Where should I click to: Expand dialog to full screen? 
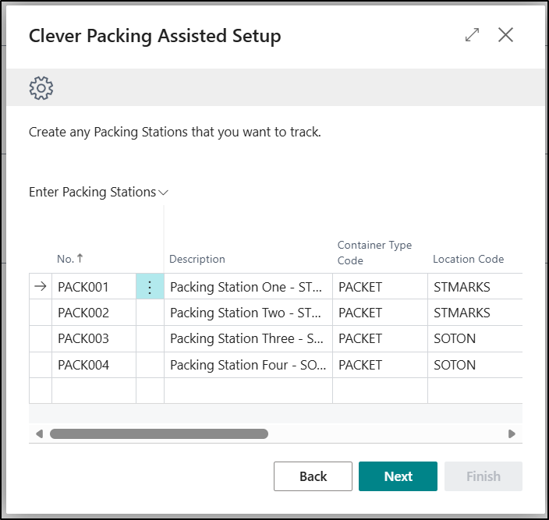tap(472, 35)
